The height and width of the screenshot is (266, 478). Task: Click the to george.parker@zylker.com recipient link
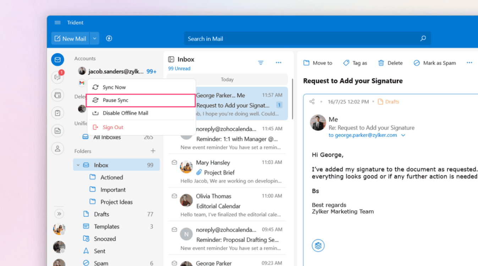coord(363,135)
